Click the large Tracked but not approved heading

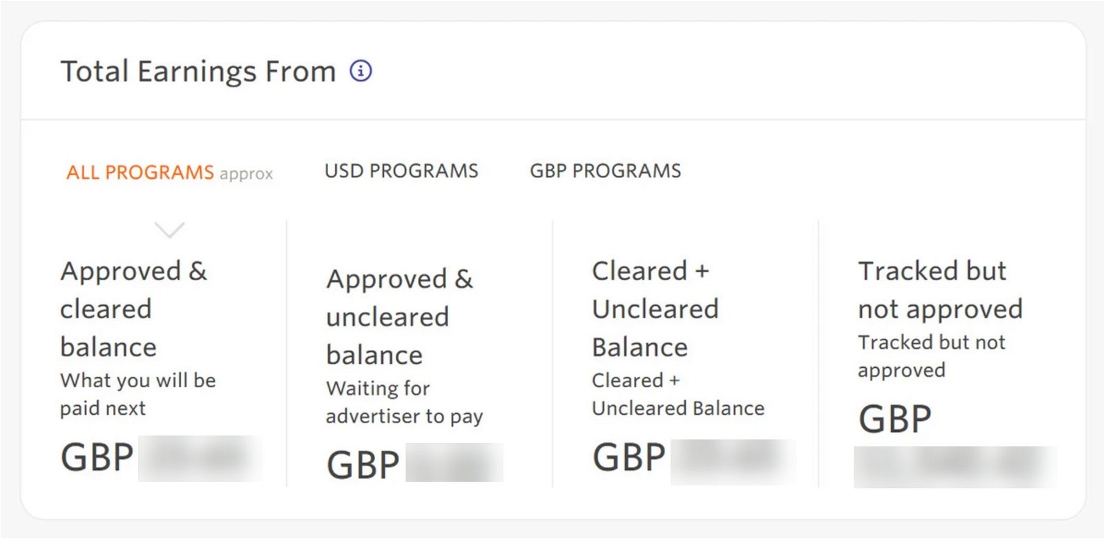[x=939, y=290]
